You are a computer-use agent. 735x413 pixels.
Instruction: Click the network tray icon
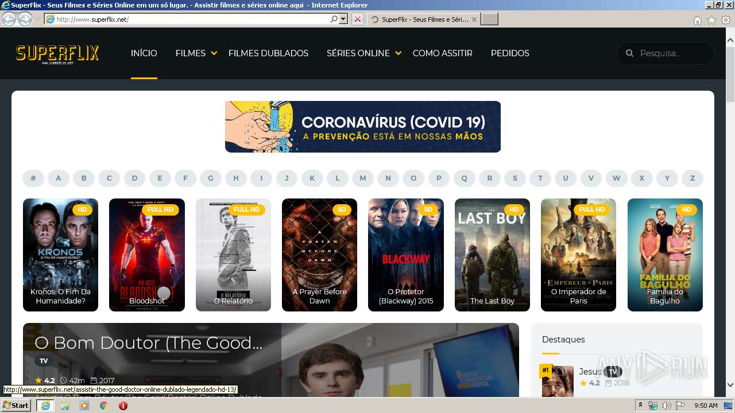(653, 406)
